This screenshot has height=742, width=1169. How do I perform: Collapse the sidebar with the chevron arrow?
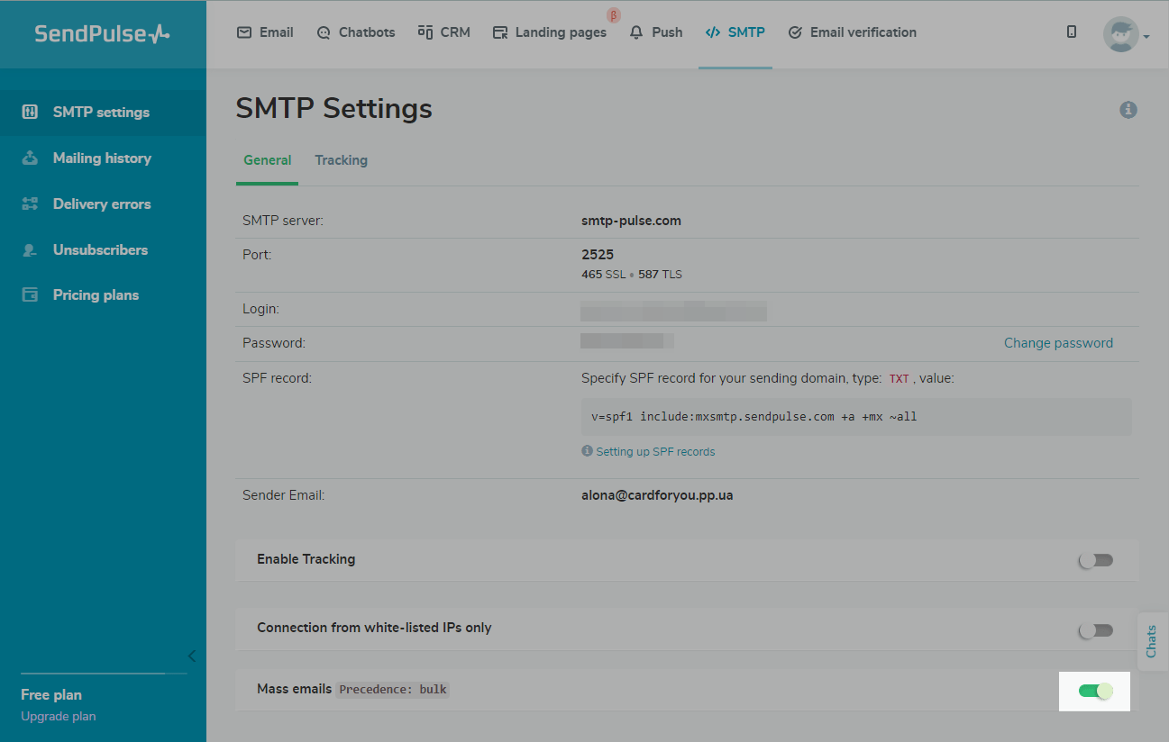pyautogui.click(x=191, y=656)
